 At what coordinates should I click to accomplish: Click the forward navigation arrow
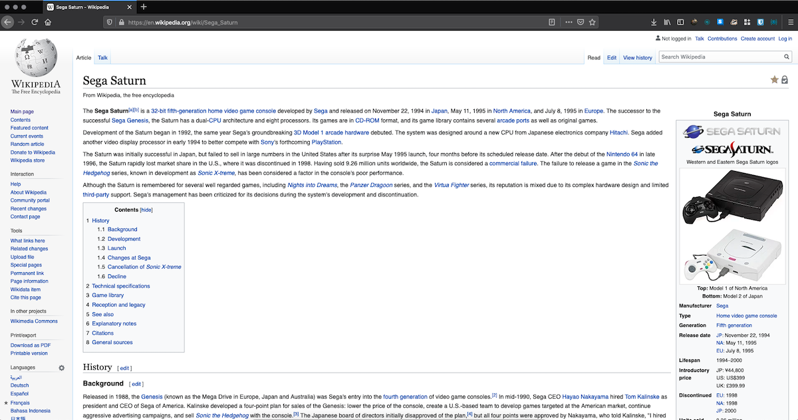tap(21, 22)
